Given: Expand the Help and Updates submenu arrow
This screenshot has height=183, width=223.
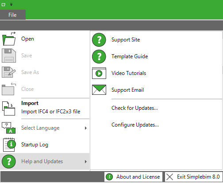Looking at the screenshot, I should pos(86,161).
